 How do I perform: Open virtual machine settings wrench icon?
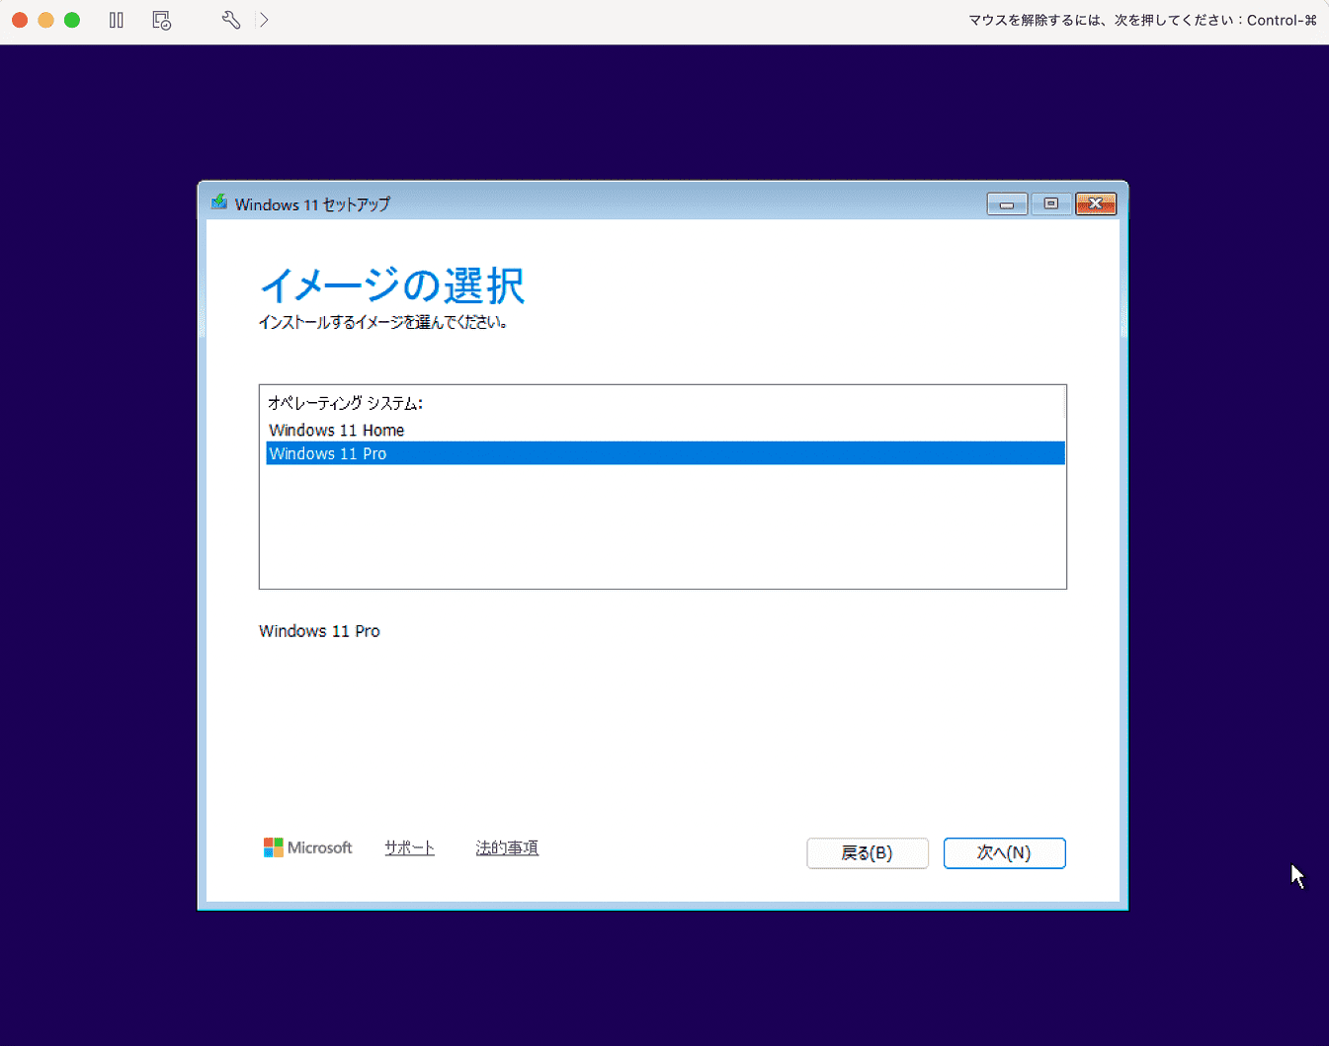click(x=231, y=20)
